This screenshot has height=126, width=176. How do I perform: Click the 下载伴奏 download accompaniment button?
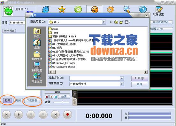click(x=32, y=100)
